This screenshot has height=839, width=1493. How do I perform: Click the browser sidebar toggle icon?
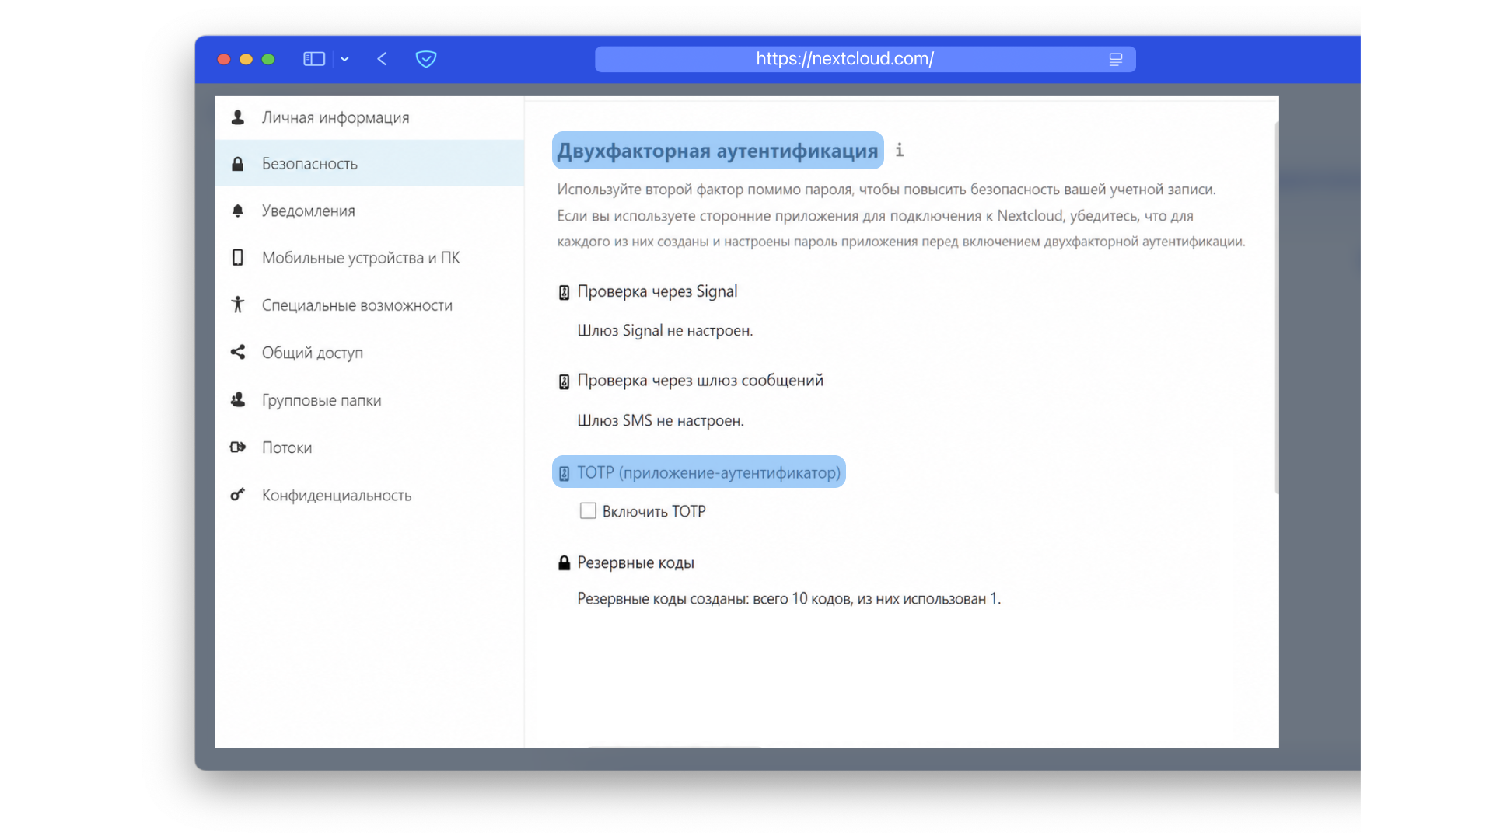[314, 59]
